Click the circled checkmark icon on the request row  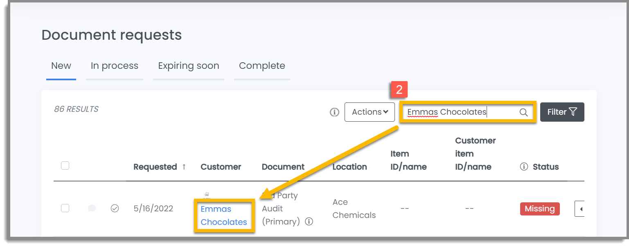(x=115, y=208)
